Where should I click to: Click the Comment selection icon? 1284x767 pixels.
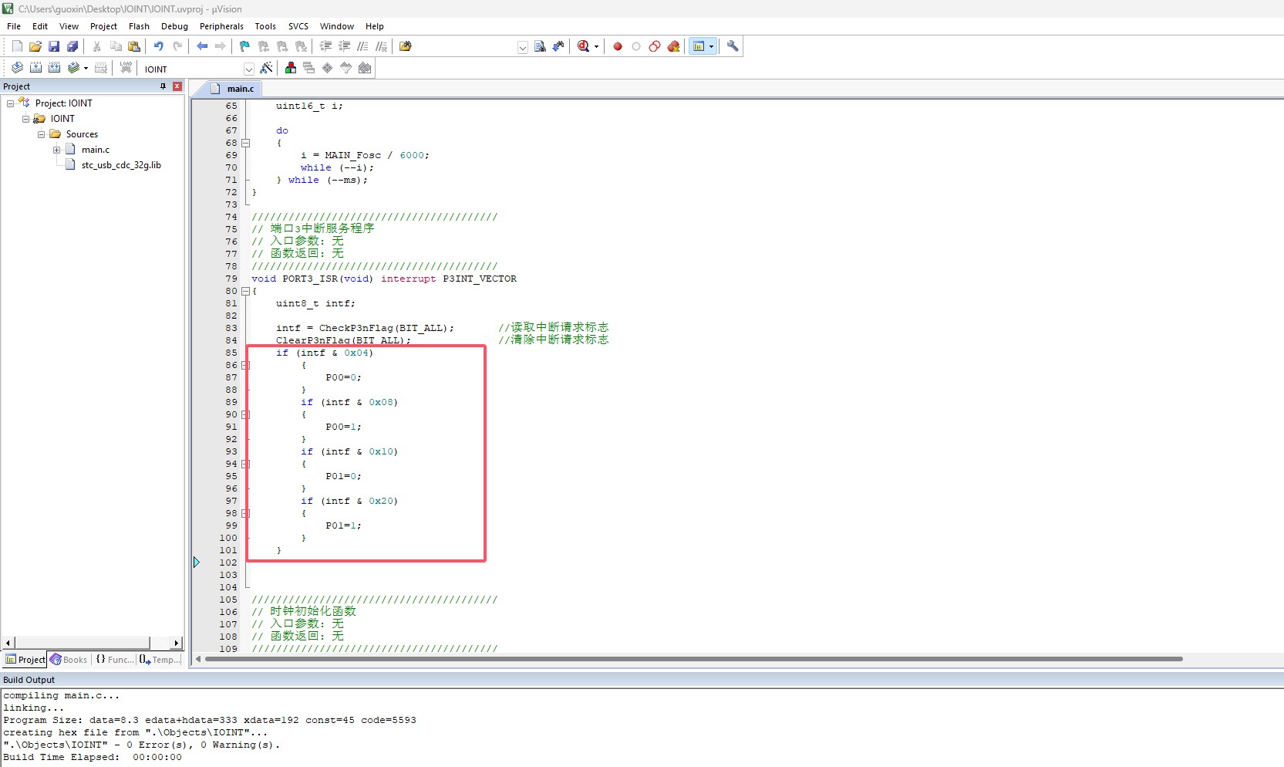pos(362,46)
